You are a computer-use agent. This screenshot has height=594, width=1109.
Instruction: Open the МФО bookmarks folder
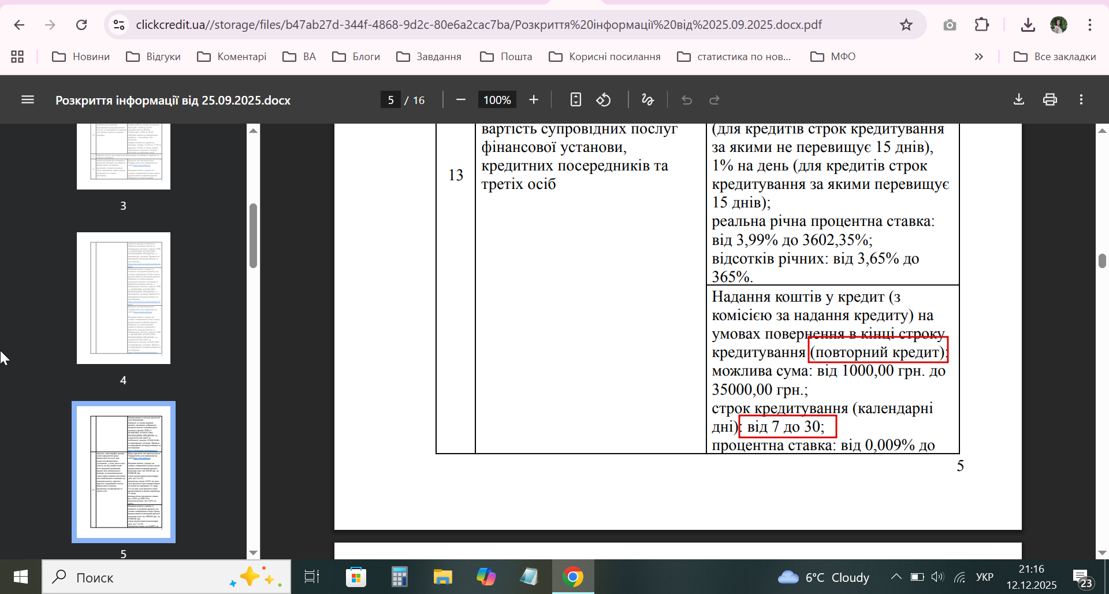coord(833,57)
